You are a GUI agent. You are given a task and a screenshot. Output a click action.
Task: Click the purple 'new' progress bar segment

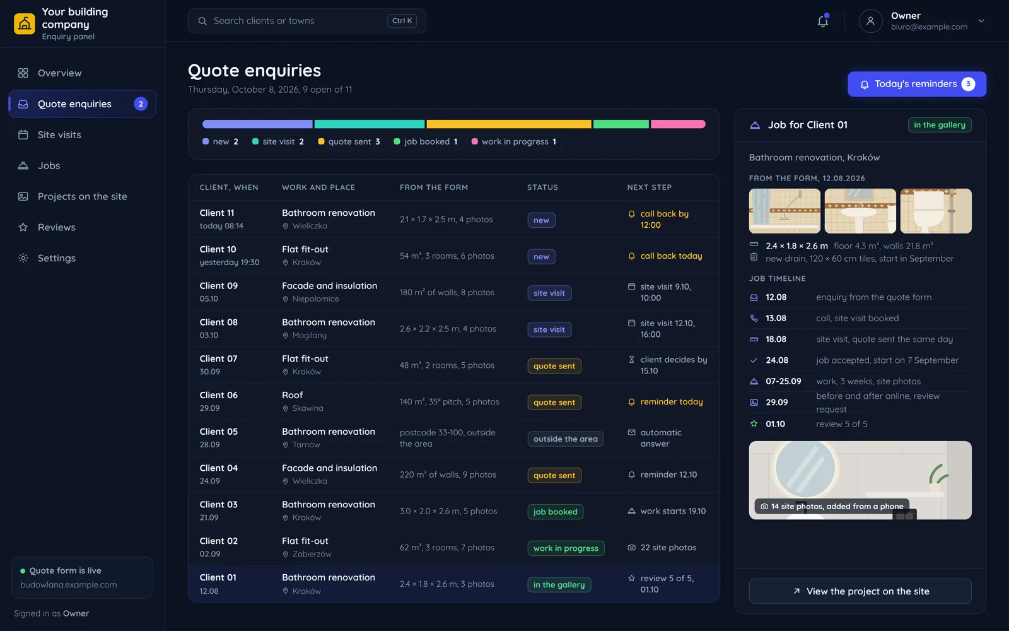point(257,124)
